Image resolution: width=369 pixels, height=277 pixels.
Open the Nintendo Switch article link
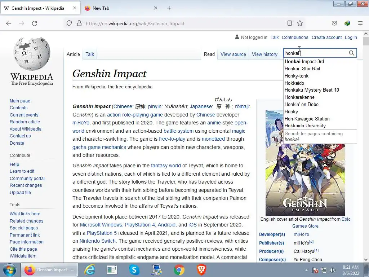point(98,241)
